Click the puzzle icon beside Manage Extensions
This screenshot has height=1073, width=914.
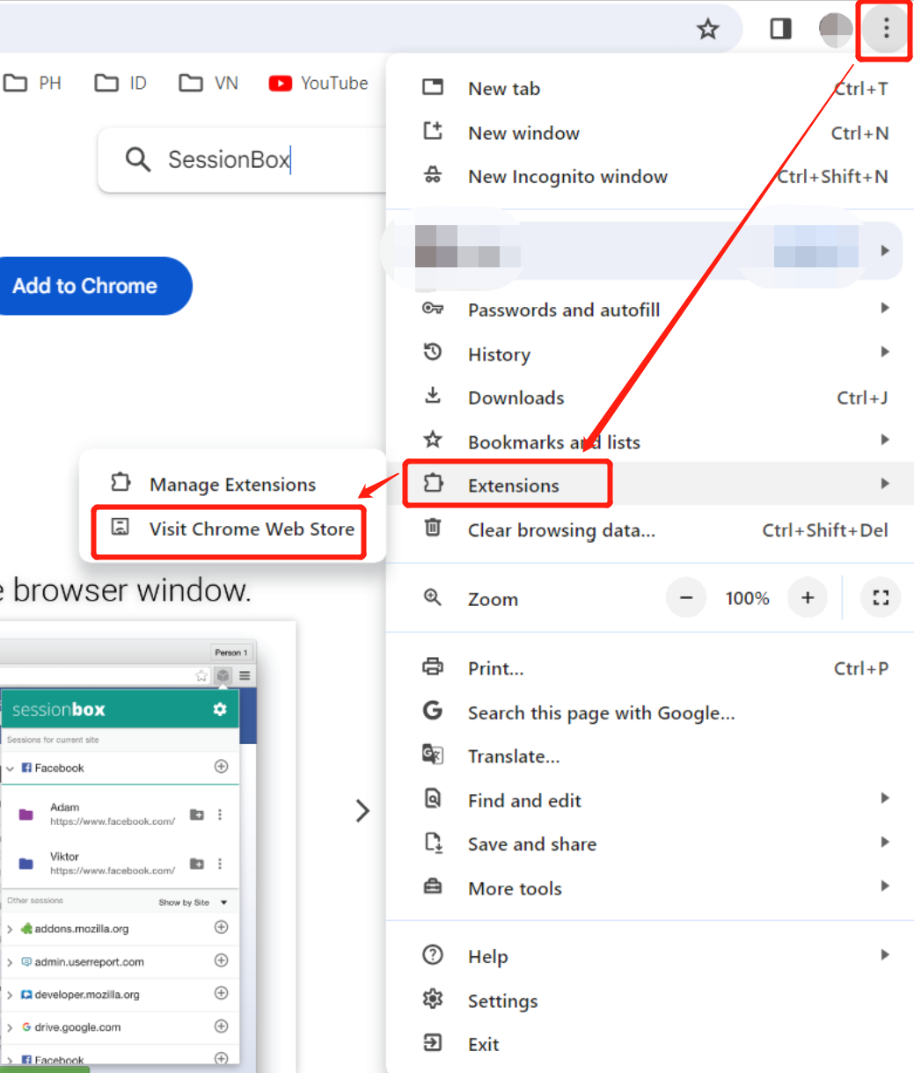[x=121, y=483]
